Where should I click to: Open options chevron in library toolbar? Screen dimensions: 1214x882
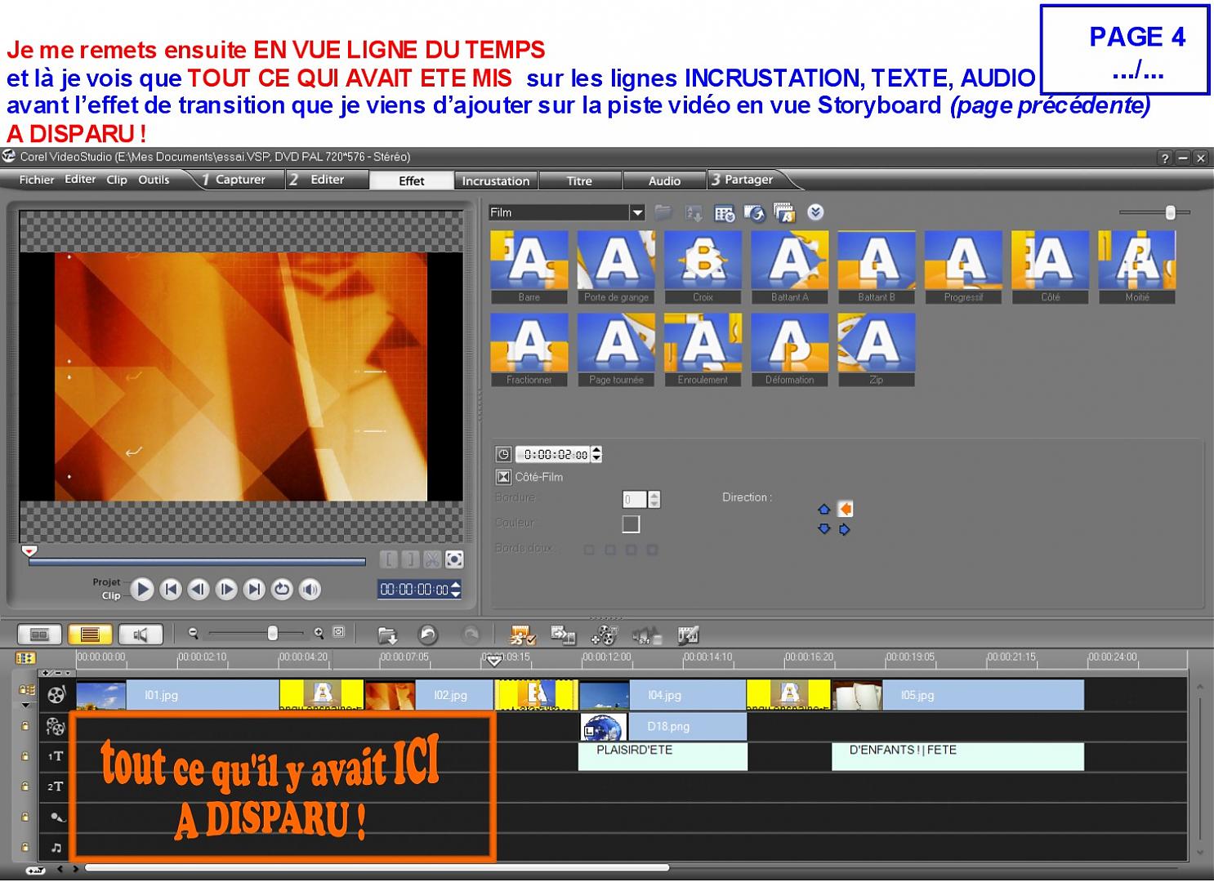pyautogui.click(x=815, y=212)
